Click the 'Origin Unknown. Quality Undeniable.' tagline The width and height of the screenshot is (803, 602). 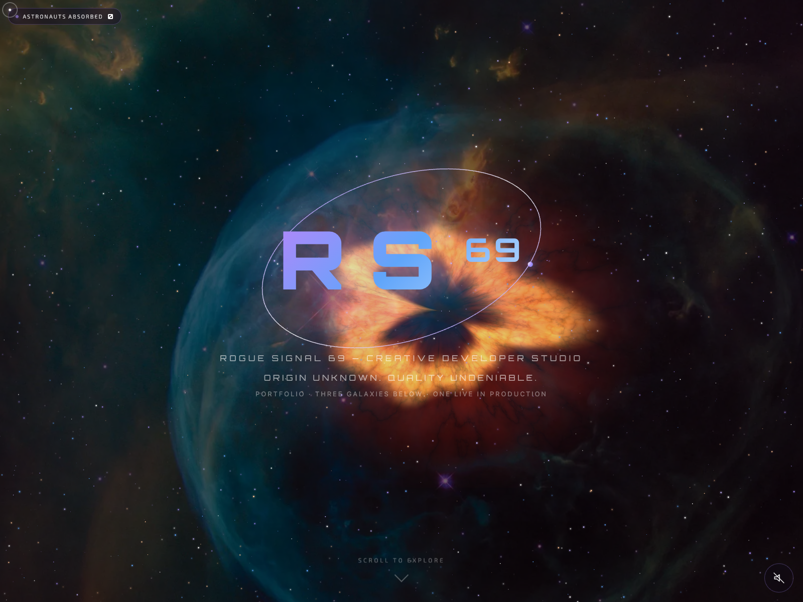pyautogui.click(x=400, y=378)
